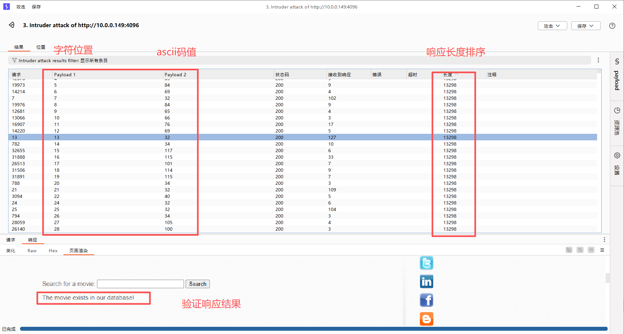Select the Hex view tab
The height and width of the screenshot is (334, 624).
53,251
